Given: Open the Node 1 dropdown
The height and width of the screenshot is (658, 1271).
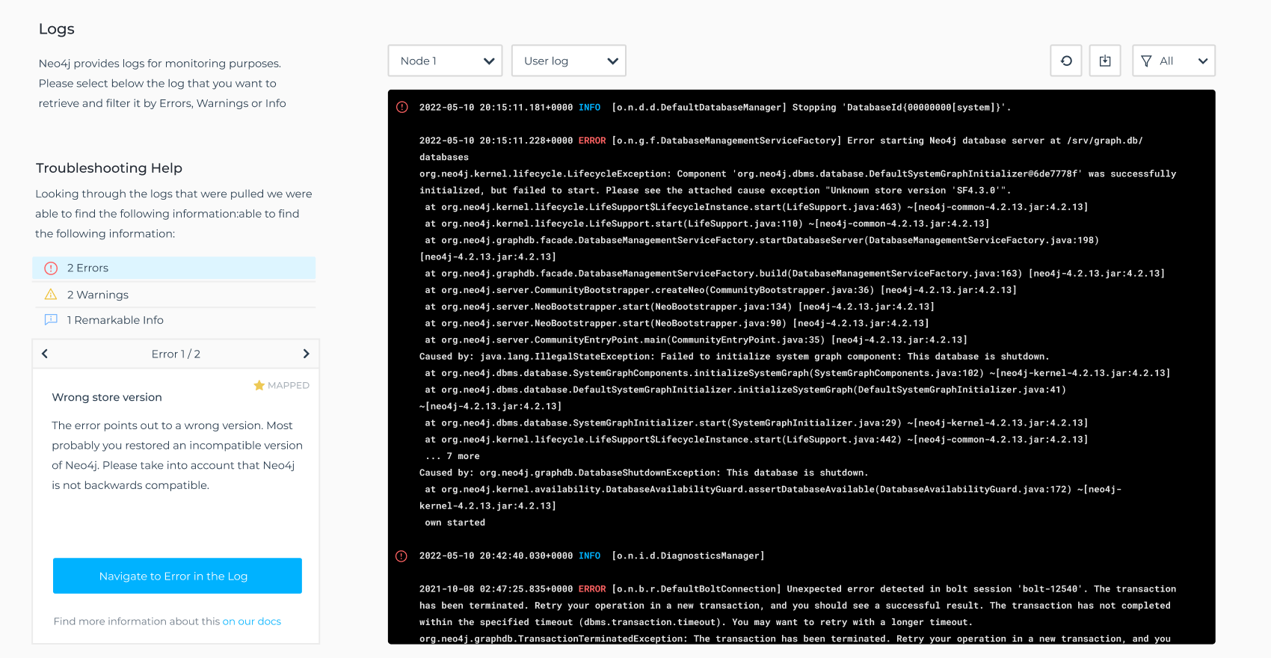Looking at the screenshot, I should pos(445,61).
